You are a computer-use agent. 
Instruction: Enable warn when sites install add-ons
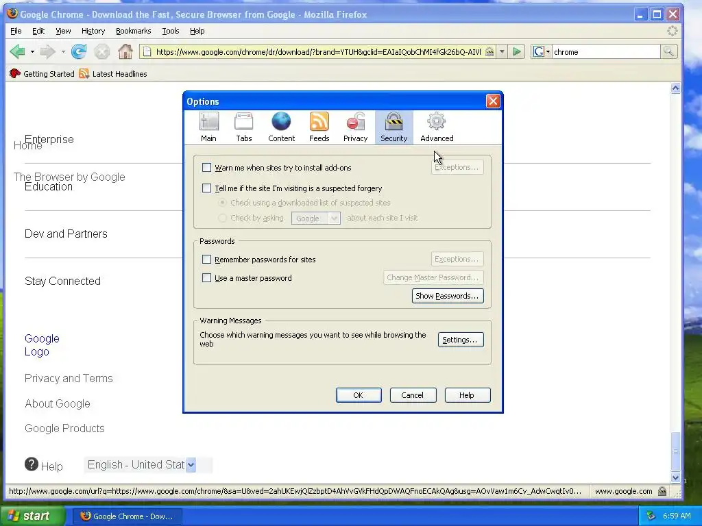[x=206, y=168]
